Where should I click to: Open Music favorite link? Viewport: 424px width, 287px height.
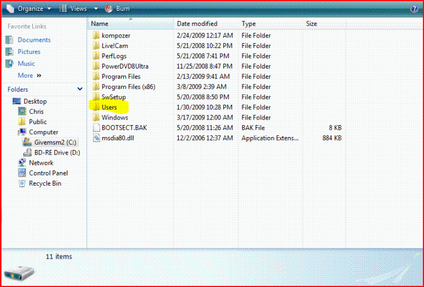pos(26,63)
